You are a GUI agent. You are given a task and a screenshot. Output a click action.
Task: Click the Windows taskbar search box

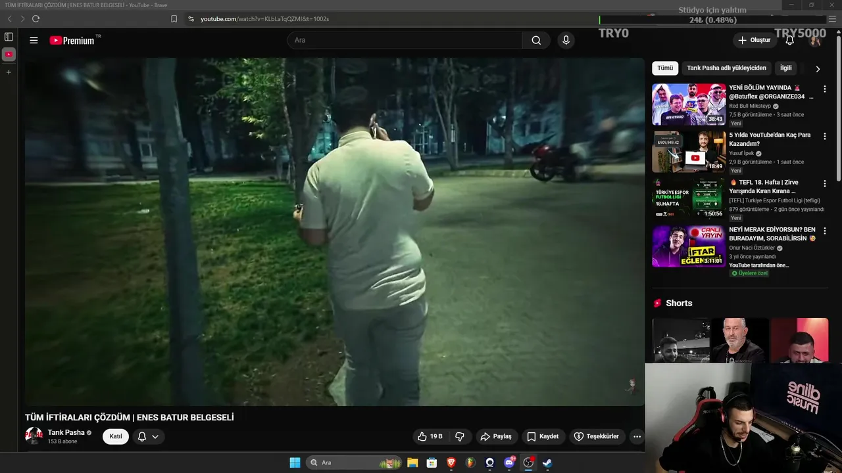tap(354, 462)
